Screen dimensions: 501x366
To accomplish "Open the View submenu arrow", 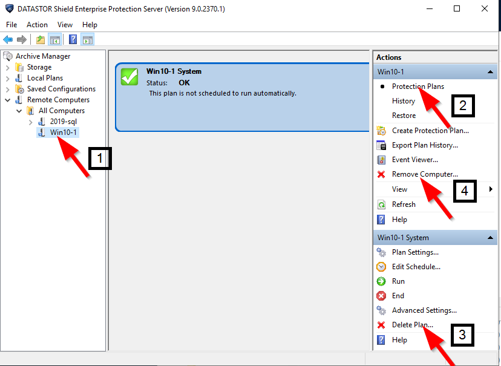I will click(x=491, y=189).
